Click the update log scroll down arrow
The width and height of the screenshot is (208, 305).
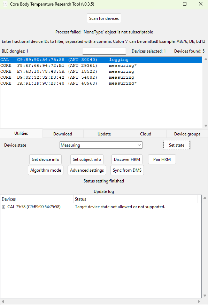coord(205,296)
